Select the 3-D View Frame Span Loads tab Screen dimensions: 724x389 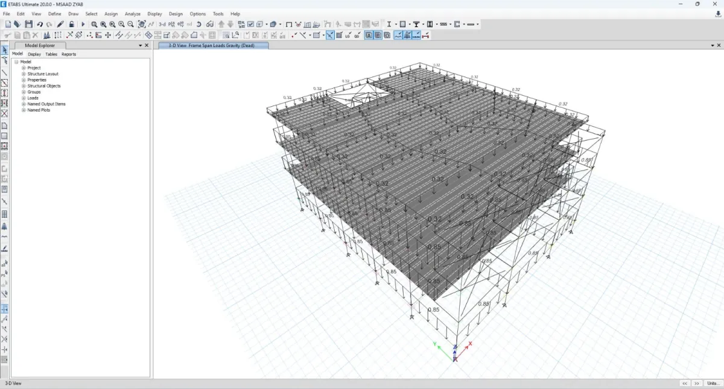point(214,46)
